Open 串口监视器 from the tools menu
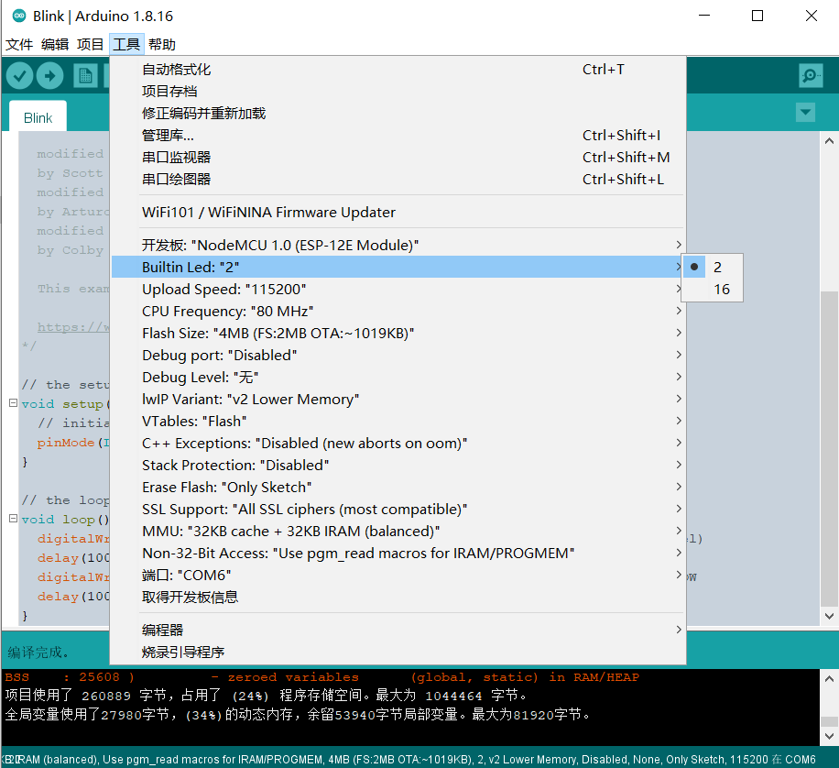Screen dimensions: 839x768 [x=398, y=157]
